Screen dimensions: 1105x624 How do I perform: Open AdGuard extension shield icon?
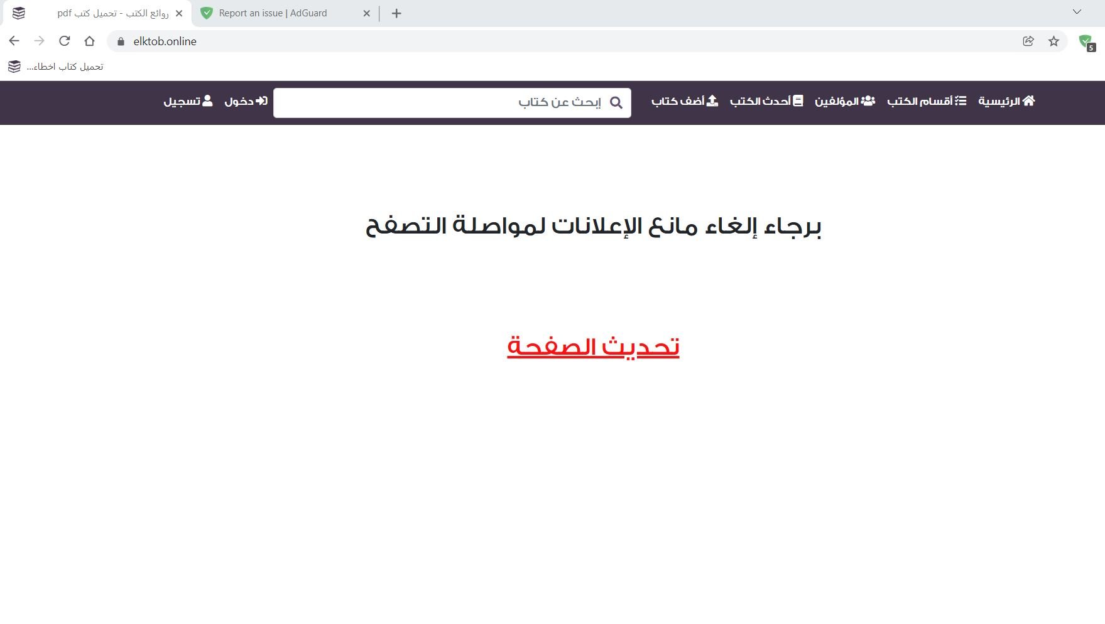click(1086, 41)
